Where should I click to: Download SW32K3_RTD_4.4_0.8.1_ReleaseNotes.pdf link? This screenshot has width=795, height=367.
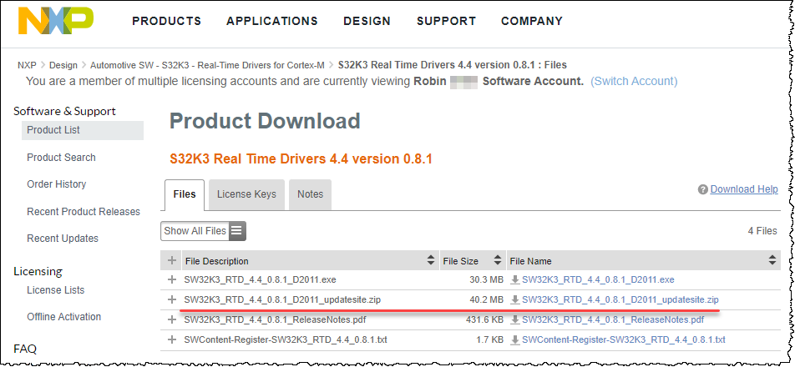coord(613,320)
